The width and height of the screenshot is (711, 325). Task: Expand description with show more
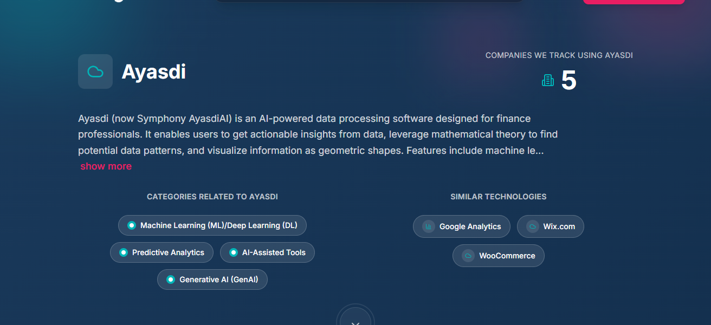tap(106, 166)
